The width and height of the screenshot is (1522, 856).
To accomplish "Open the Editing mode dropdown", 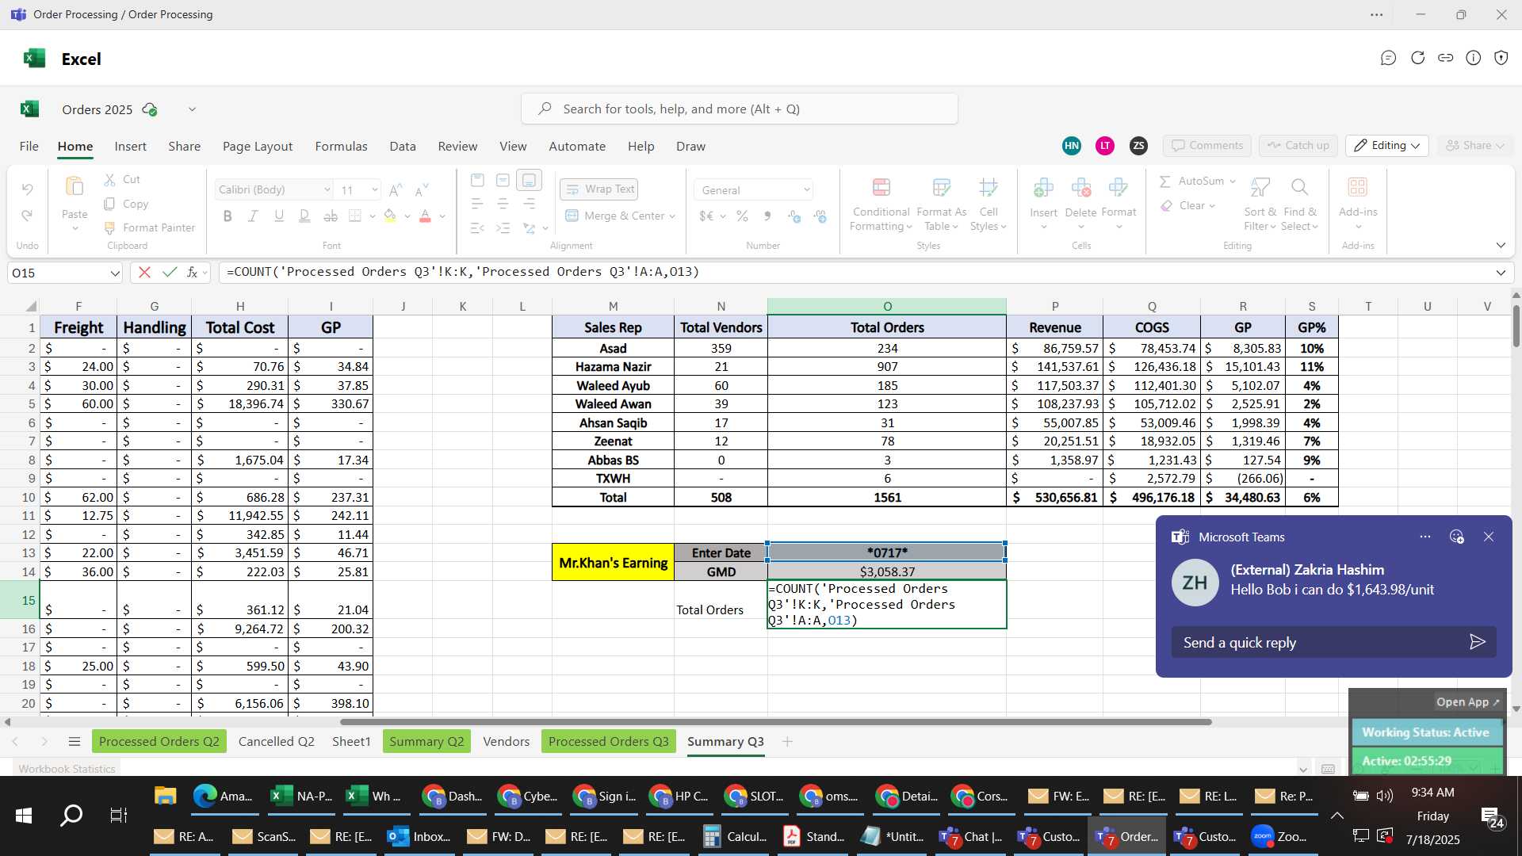I will click(x=1387, y=145).
